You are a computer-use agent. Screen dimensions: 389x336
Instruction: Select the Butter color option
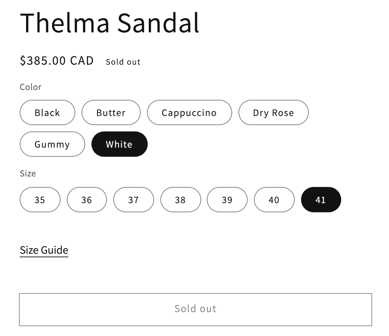[111, 112]
